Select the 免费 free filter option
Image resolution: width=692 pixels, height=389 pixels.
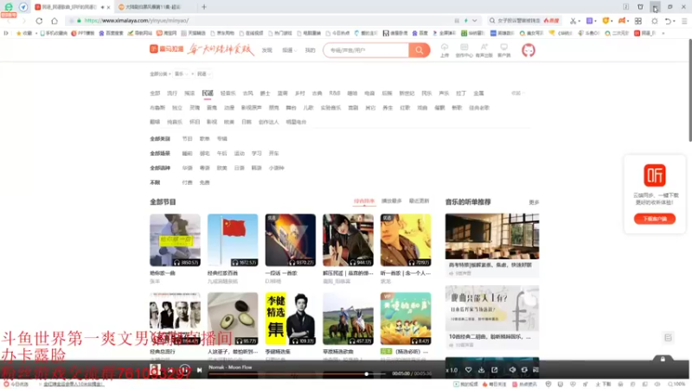click(x=204, y=182)
